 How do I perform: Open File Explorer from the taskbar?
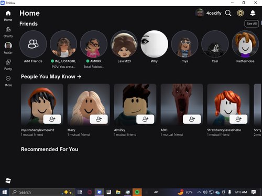[118, 192]
